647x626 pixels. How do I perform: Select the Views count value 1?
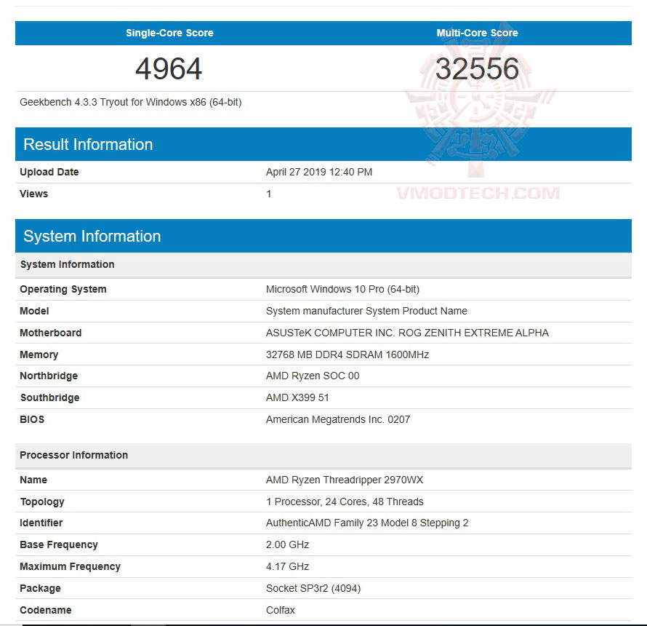269,194
